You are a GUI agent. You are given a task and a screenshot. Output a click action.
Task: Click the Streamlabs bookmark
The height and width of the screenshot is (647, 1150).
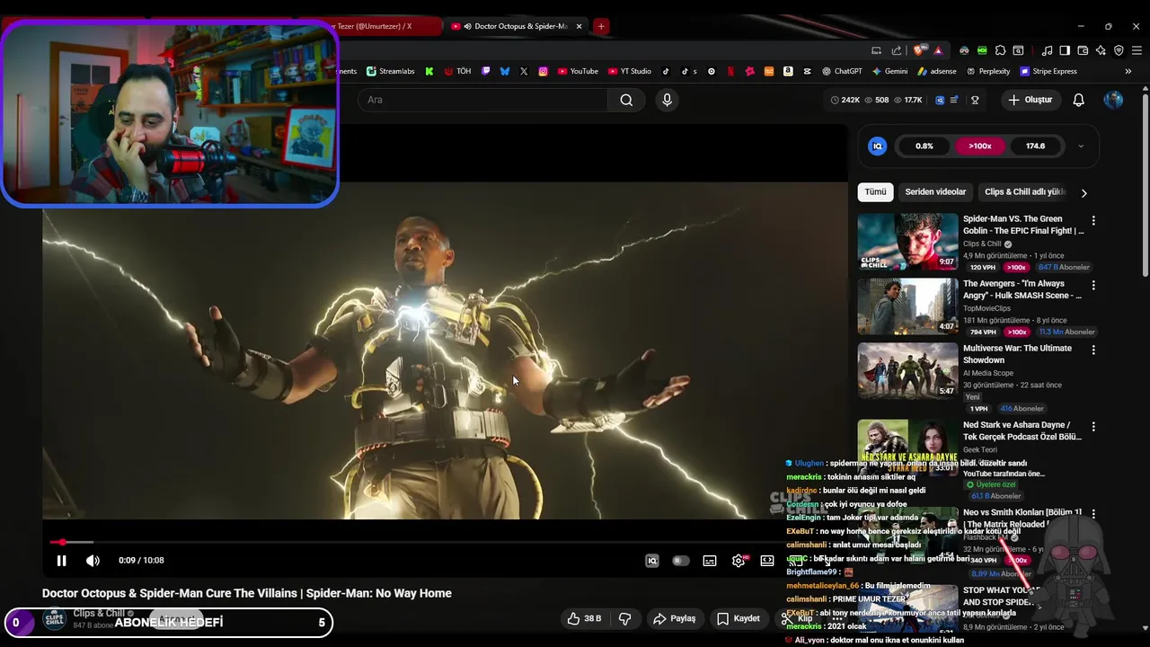click(x=389, y=71)
